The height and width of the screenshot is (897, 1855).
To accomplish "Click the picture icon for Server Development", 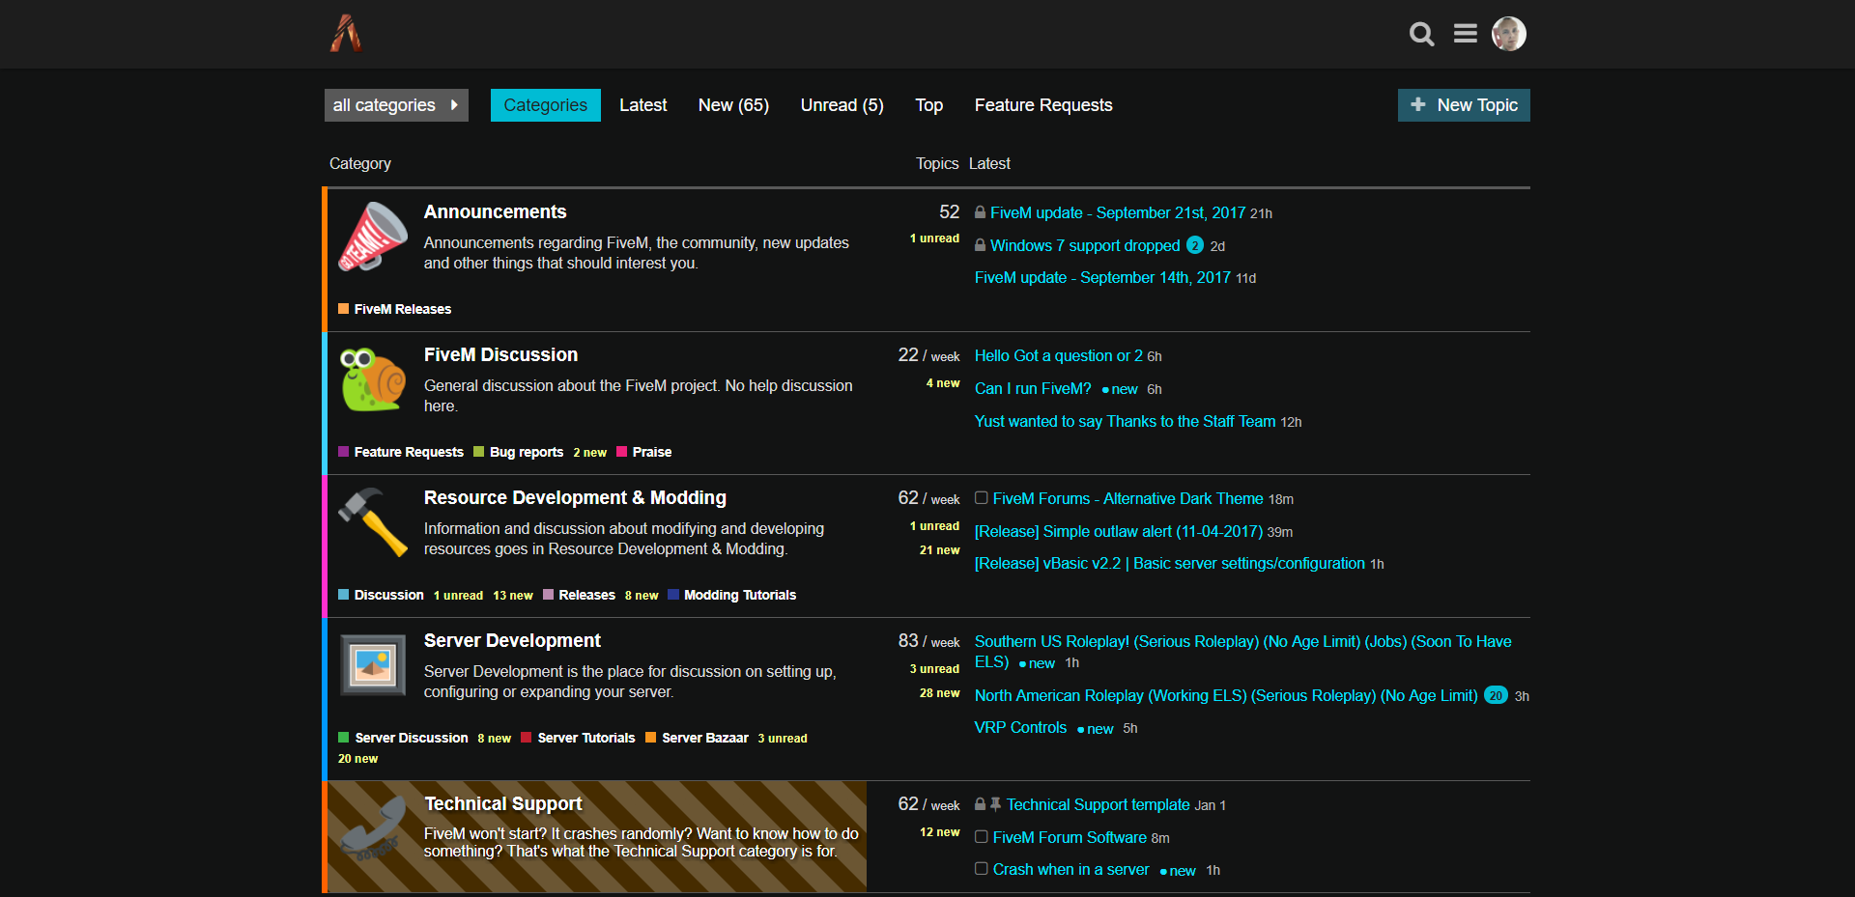I will click(372, 664).
